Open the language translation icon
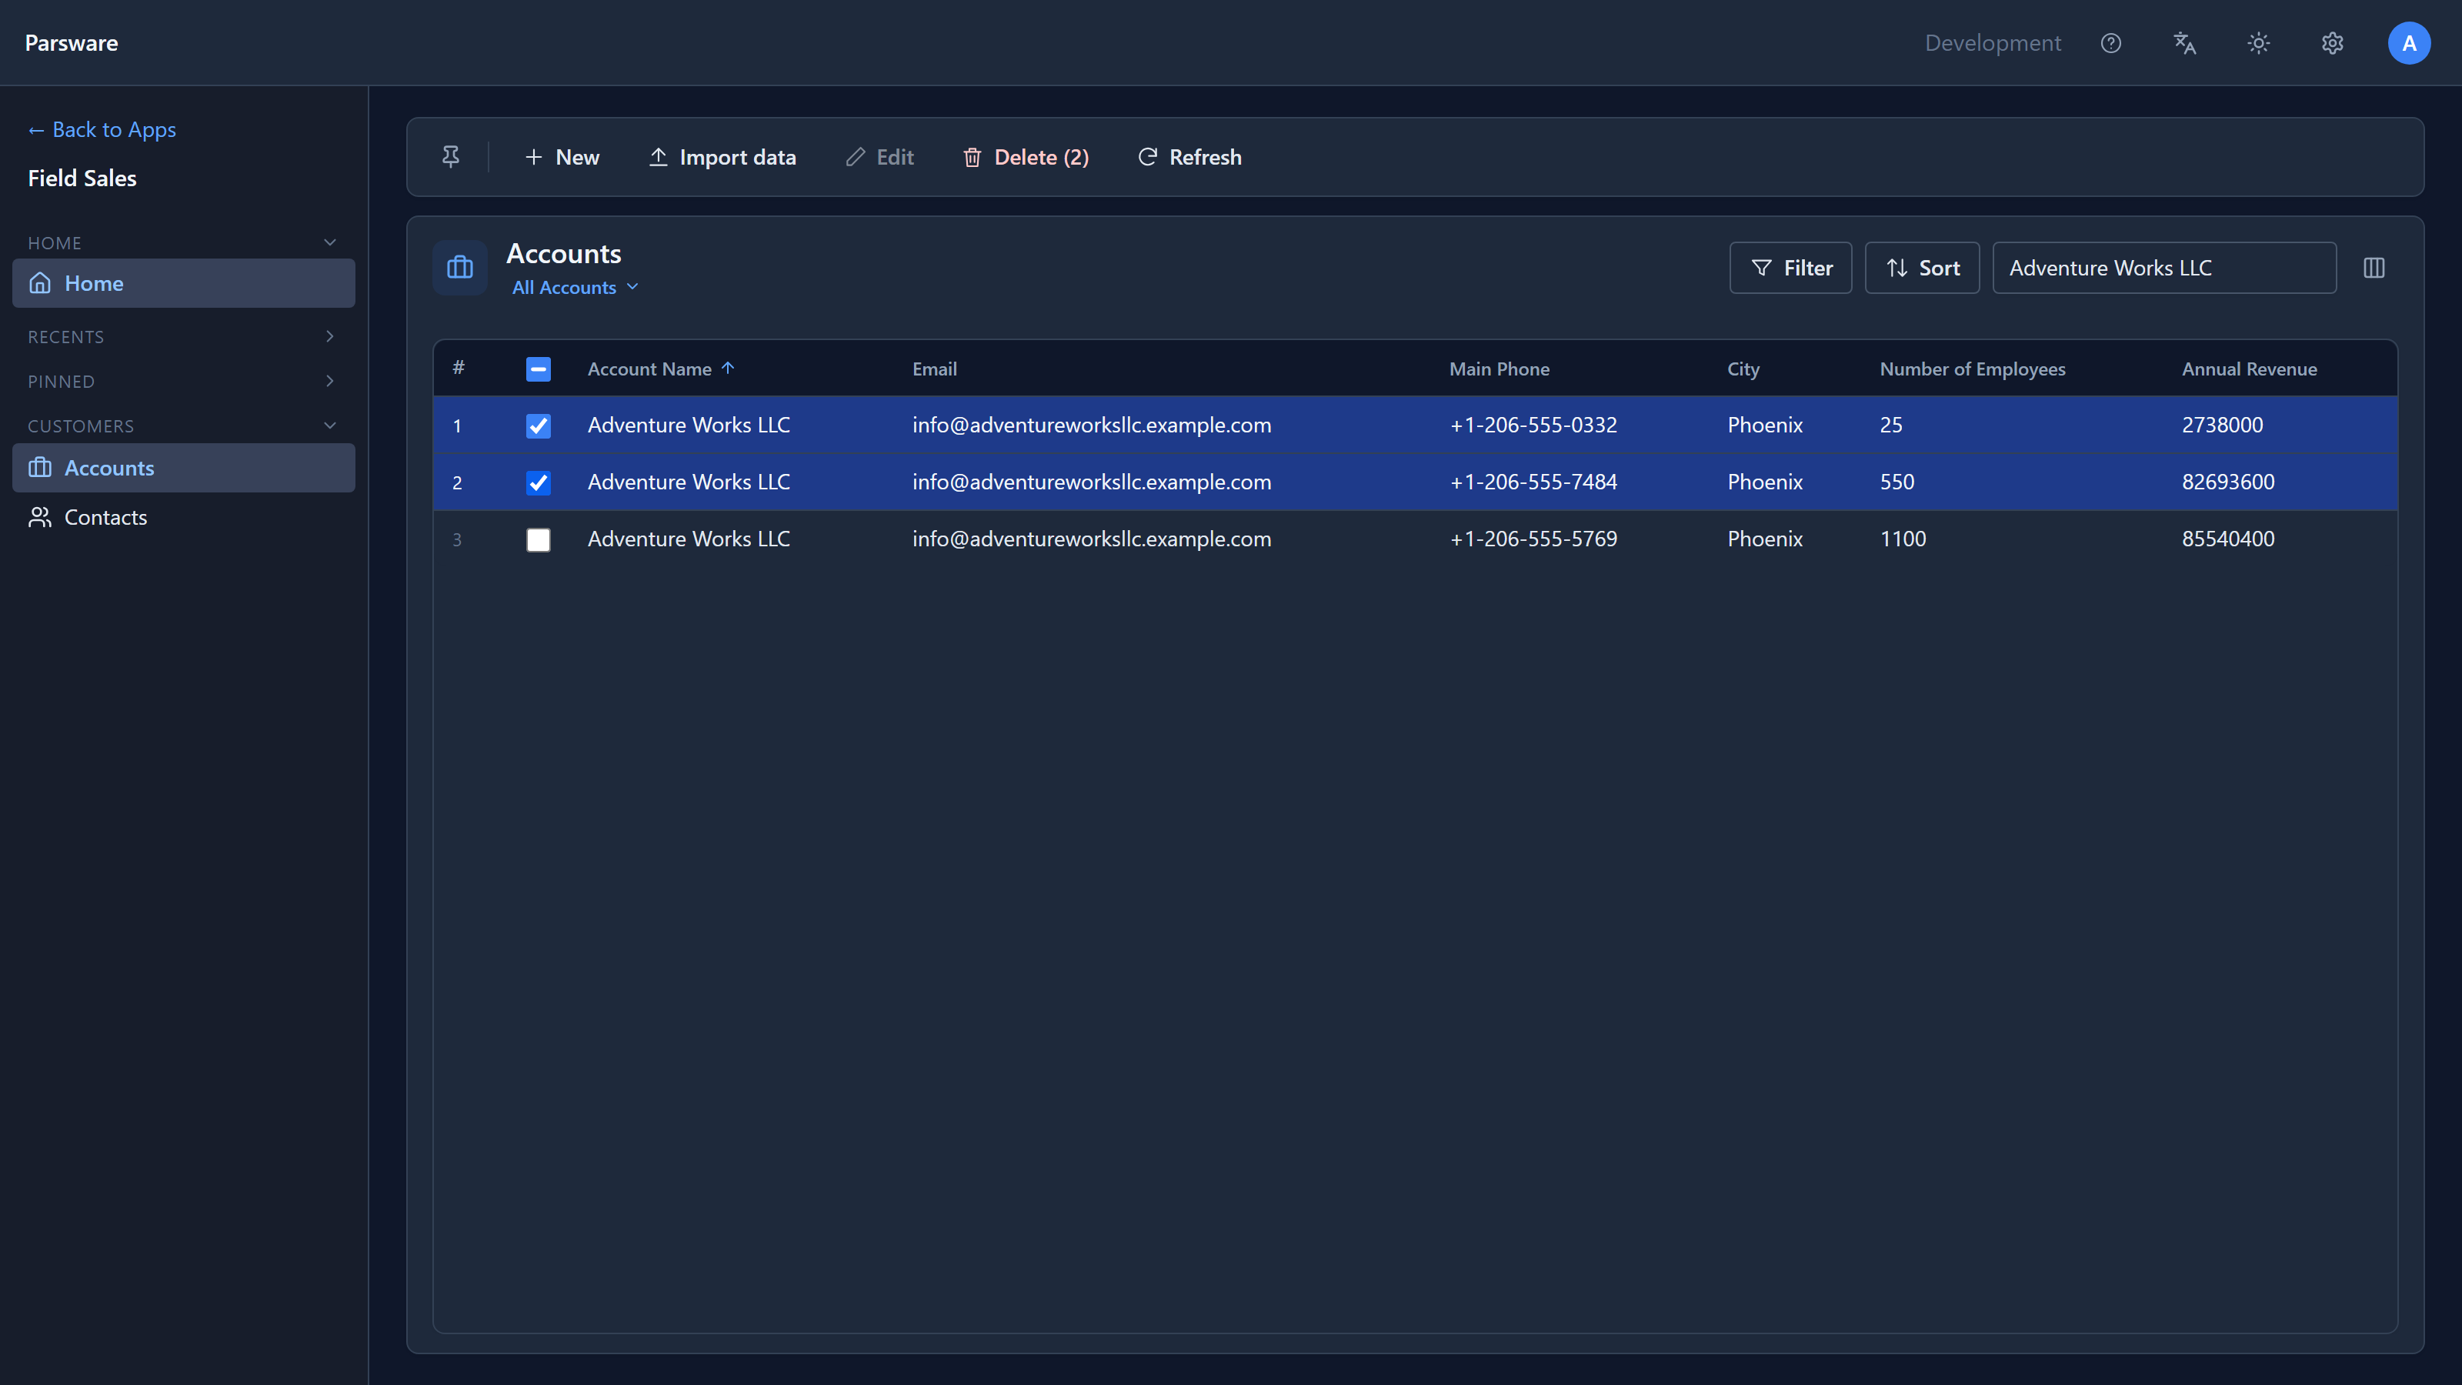 [2184, 43]
